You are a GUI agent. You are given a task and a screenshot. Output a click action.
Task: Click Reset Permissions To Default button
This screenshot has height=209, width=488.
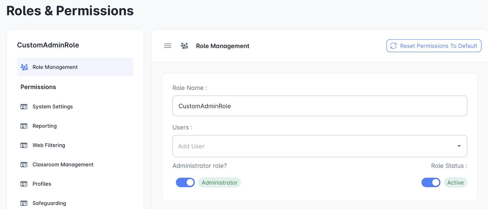434,46
